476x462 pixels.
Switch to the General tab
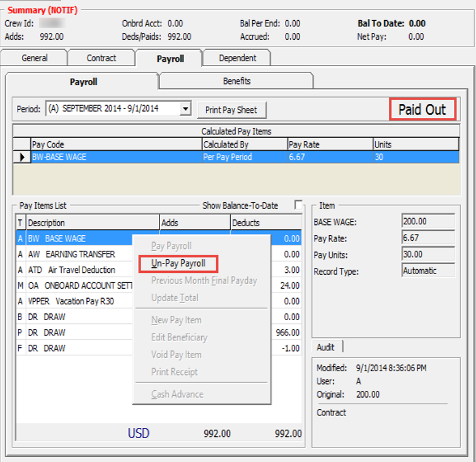(34, 58)
